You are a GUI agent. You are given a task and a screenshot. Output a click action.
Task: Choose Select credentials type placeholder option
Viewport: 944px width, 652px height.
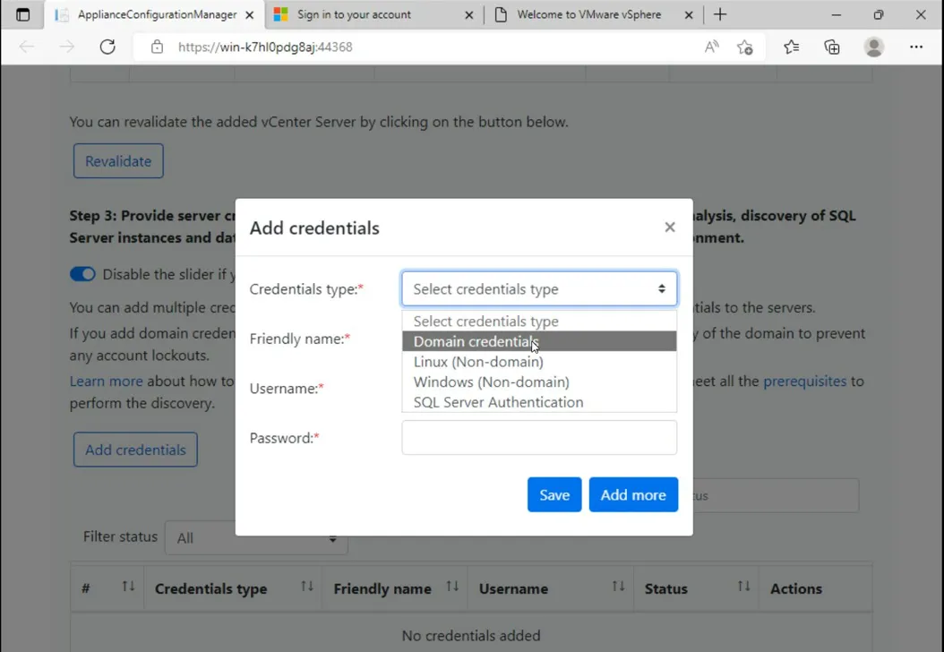pyautogui.click(x=539, y=321)
